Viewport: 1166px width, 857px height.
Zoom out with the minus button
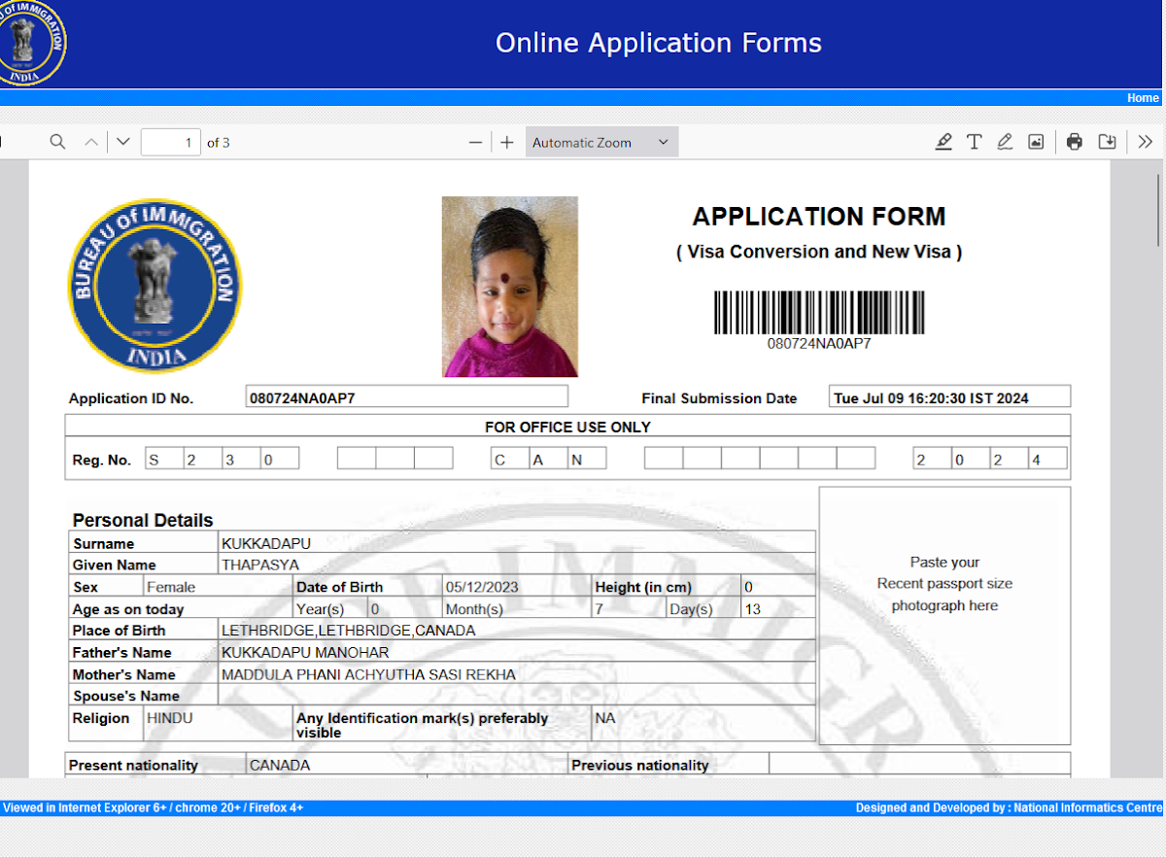475,142
